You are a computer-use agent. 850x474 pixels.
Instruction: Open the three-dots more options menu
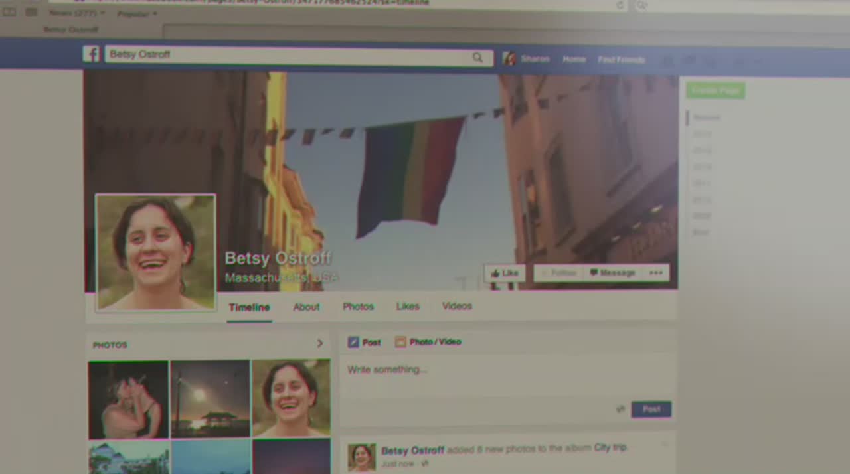point(655,273)
